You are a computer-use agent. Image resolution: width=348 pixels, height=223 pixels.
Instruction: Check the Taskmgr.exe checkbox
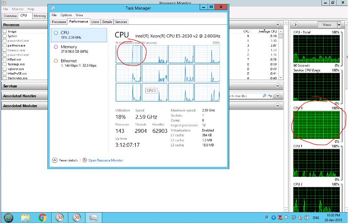(4, 64)
